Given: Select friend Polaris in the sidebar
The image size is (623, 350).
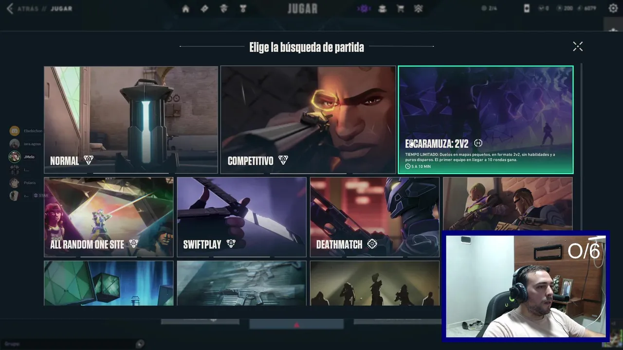Looking at the screenshot, I should [23, 183].
